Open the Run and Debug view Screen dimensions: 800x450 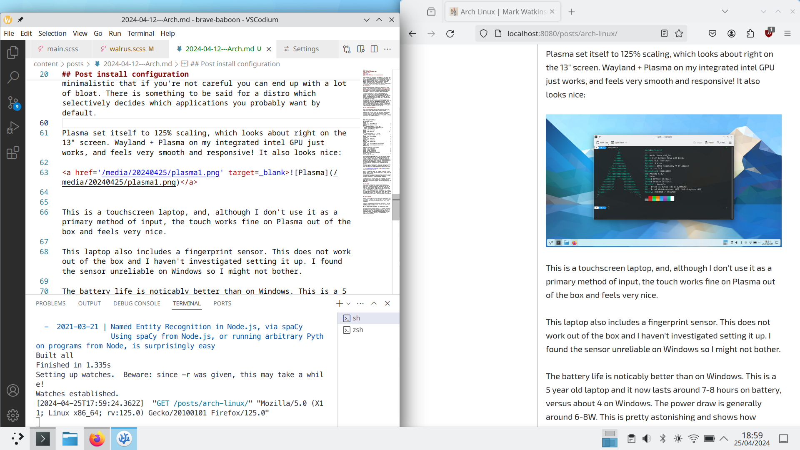[13, 127]
